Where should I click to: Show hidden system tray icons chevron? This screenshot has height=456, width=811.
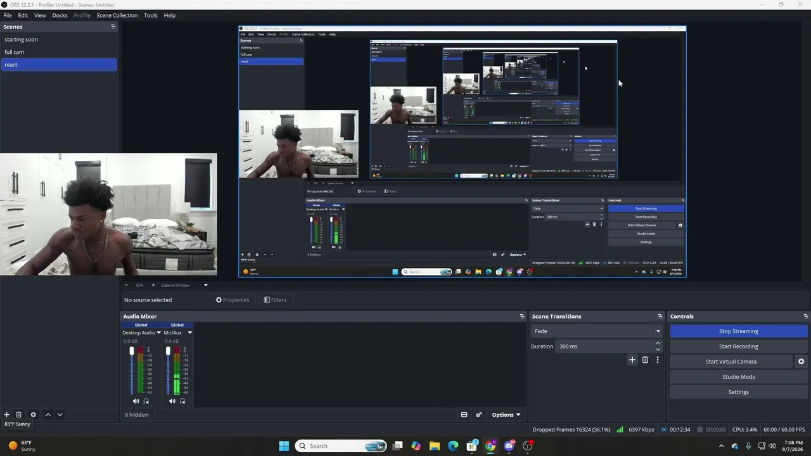click(x=721, y=446)
